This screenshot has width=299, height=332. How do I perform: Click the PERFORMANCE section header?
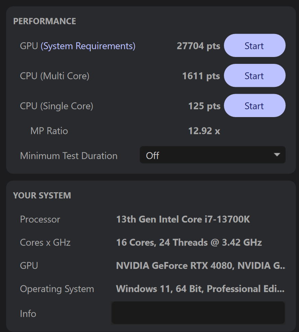(45, 21)
